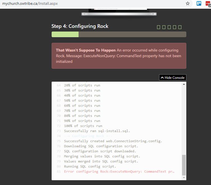Open the red extension icon with badge

point(208,4)
